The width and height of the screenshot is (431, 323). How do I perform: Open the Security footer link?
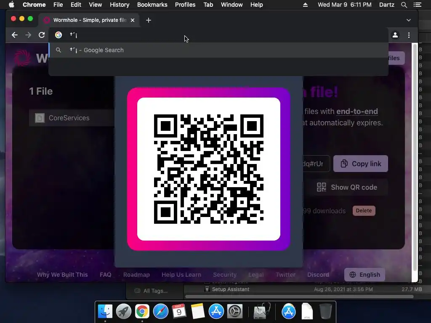point(225,275)
